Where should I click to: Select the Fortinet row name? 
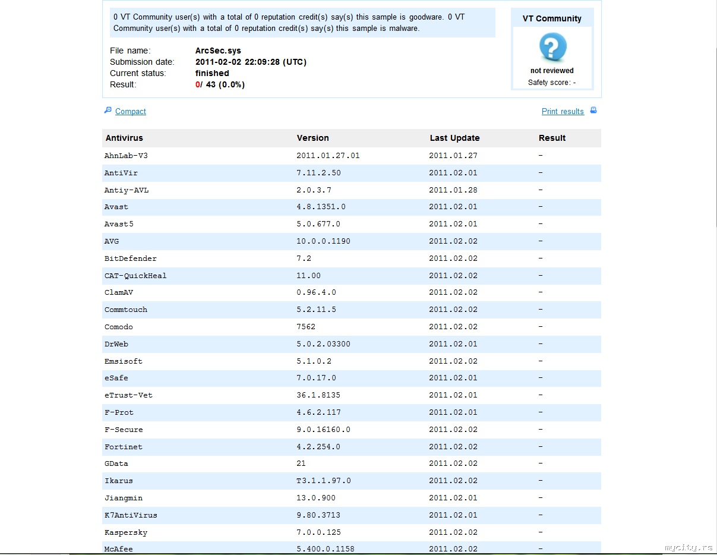(x=124, y=447)
